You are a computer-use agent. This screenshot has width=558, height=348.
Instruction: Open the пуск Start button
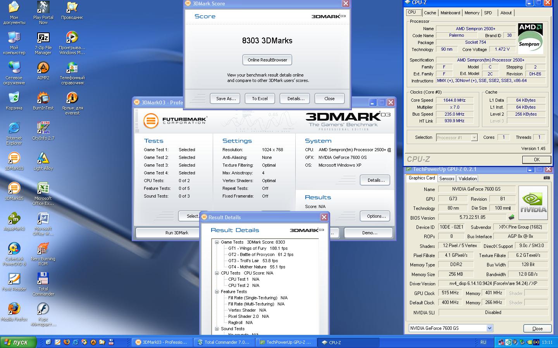point(19,342)
